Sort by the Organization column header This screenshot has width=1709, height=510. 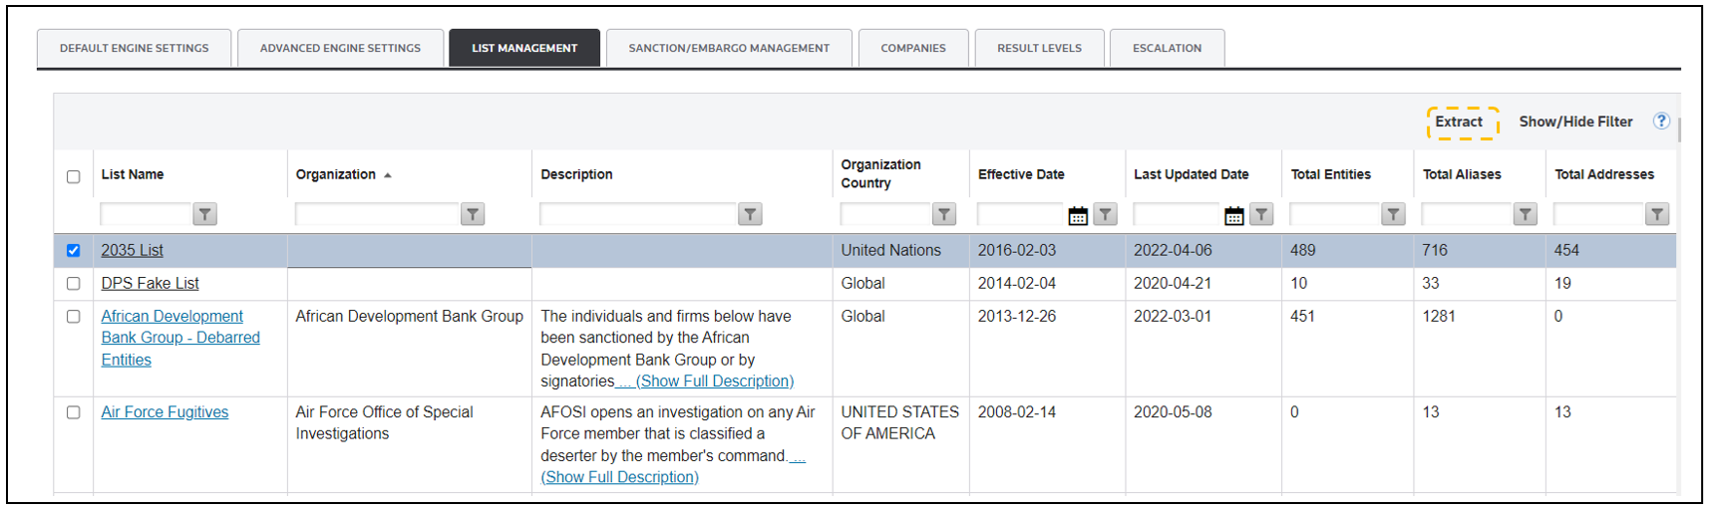(x=336, y=174)
